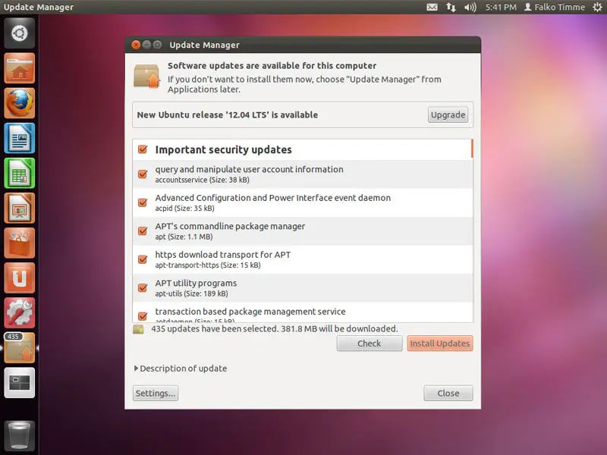Click the 'Software updates are available for this computer' heading

(x=272, y=66)
